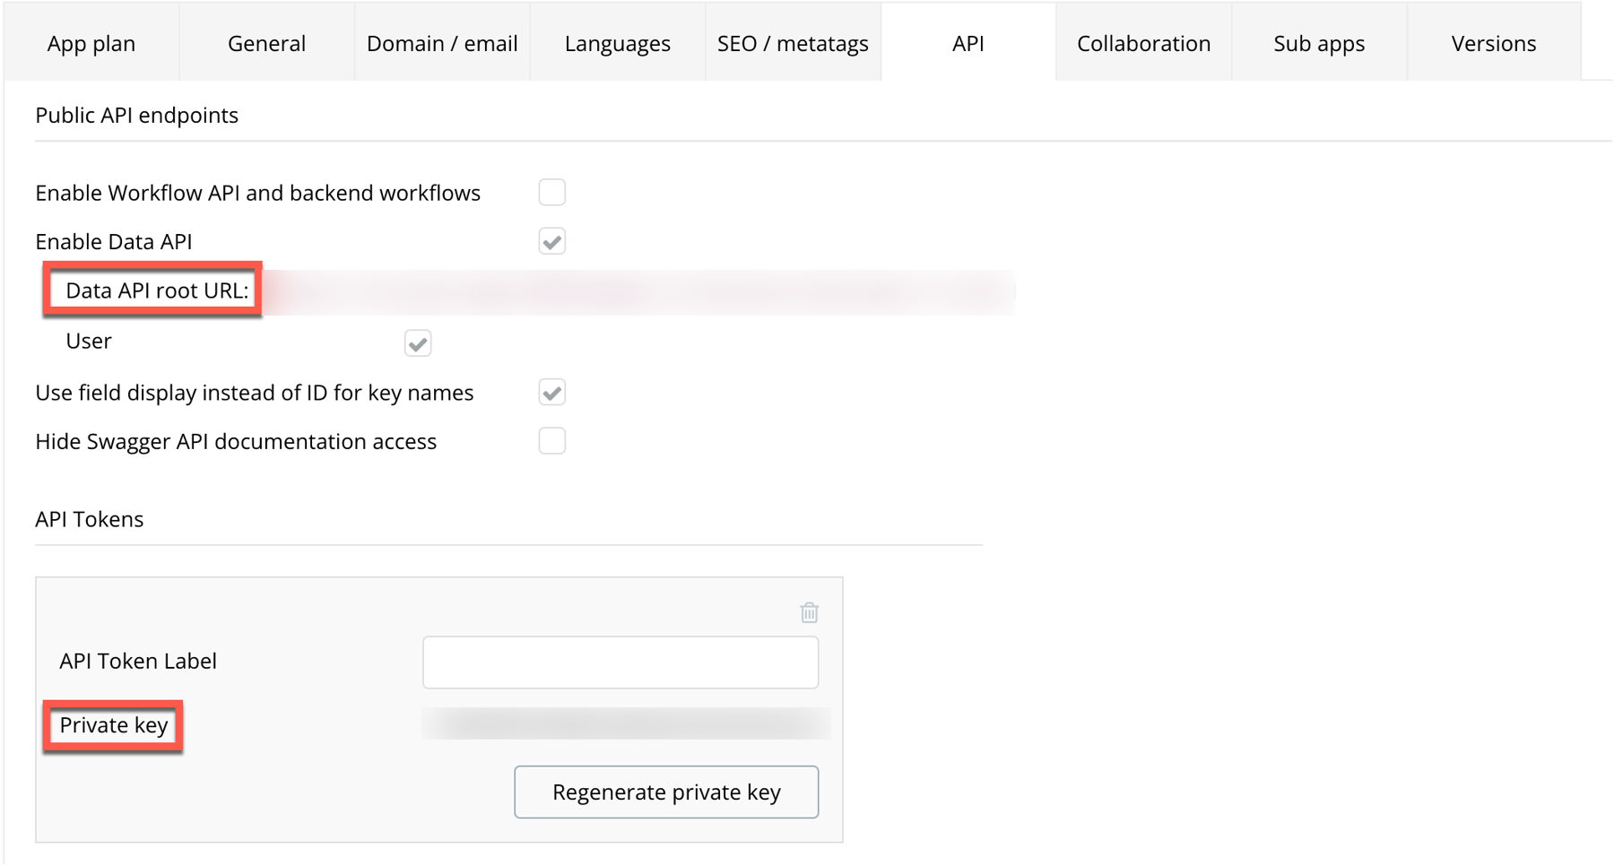Delete the API token using the trash icon
Screen dimensions: 1614x866
point(810,612)
